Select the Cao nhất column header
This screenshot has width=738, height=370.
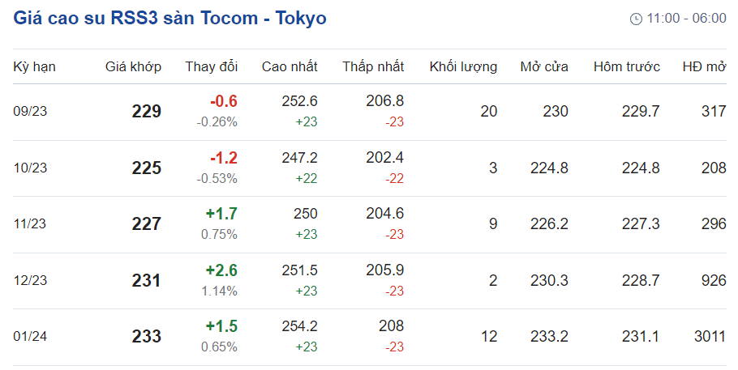tap(290, 66)
